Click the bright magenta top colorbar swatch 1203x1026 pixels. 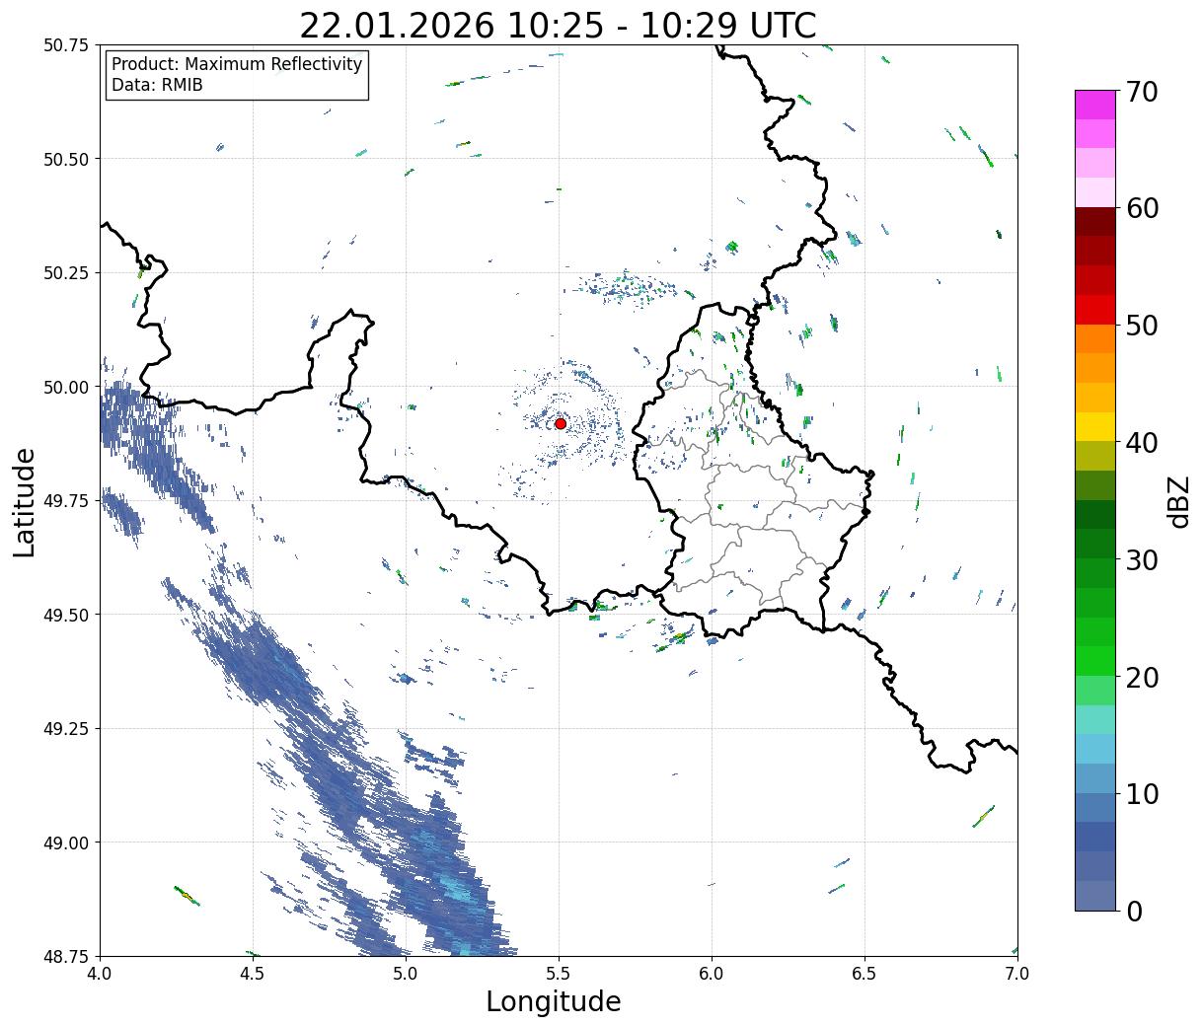(1095, 105)
